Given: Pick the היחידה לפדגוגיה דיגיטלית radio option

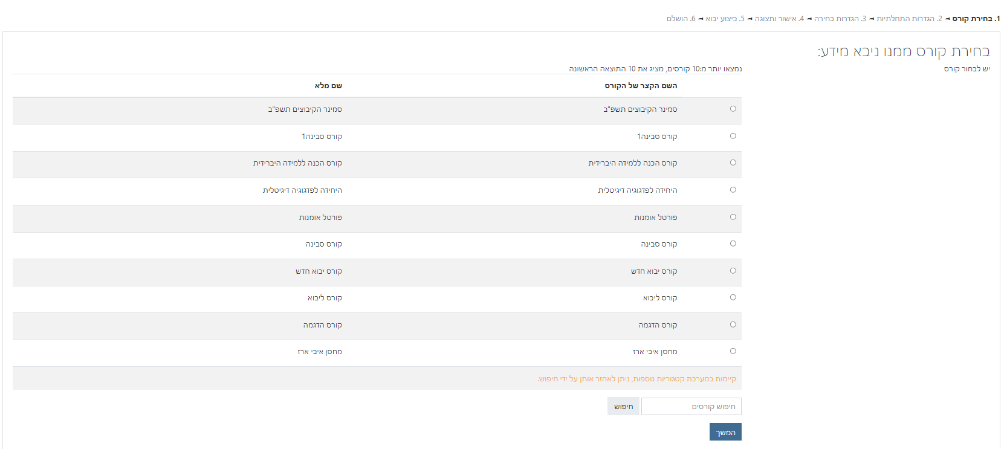Looking at the screenshot, I should (733, 190).
